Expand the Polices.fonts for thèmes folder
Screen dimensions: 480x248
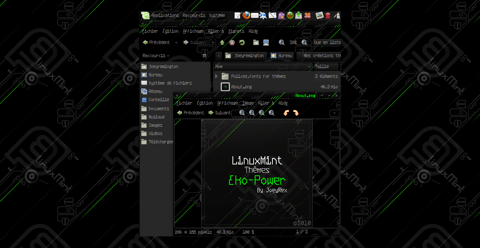[x=216, y=76]
